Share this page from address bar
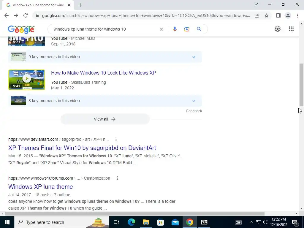 click(x=257, y=15)
